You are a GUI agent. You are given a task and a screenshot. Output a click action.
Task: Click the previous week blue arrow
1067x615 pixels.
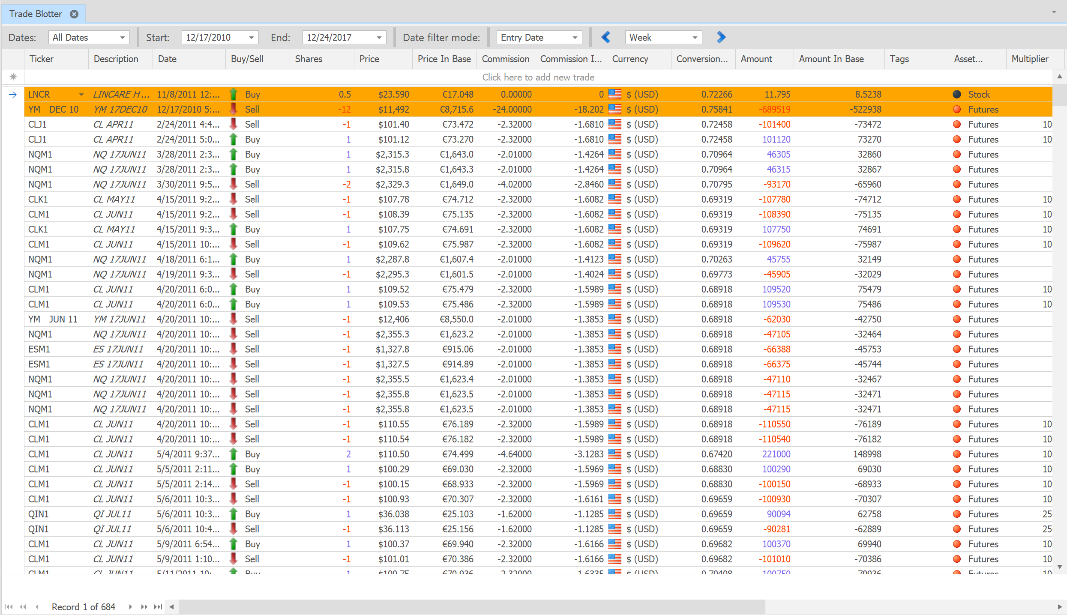(x=605, y=37)
